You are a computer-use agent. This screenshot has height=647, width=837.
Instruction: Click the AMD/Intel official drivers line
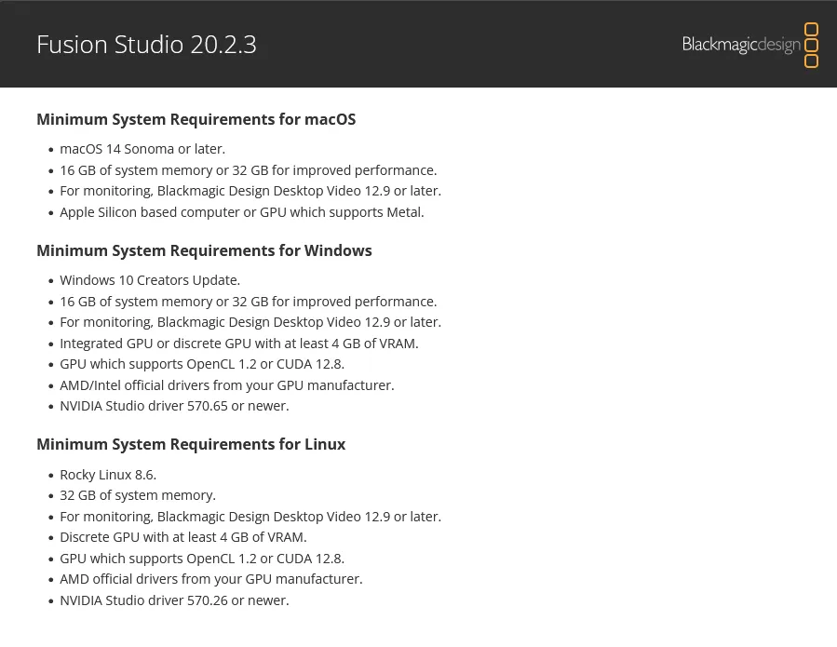click(227, 385)
